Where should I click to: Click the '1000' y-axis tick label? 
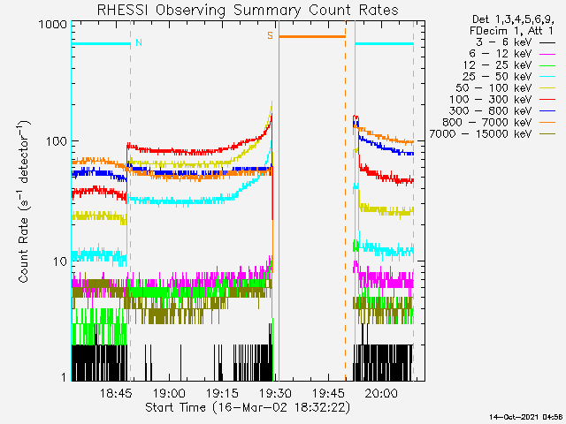tap(53, 25)
